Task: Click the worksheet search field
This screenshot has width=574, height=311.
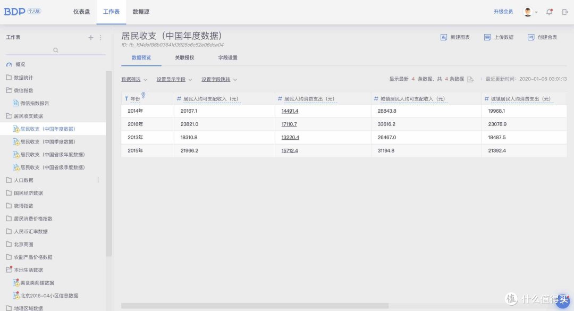Action: point(56,50)
